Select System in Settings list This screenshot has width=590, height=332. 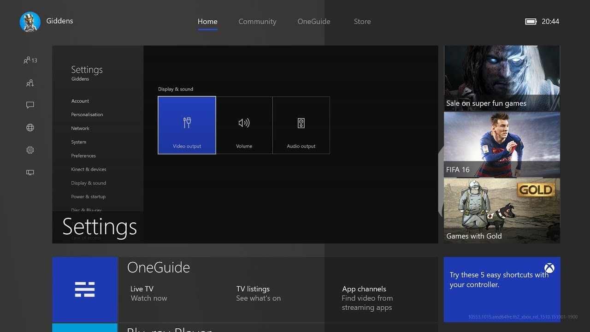(79, 142)
